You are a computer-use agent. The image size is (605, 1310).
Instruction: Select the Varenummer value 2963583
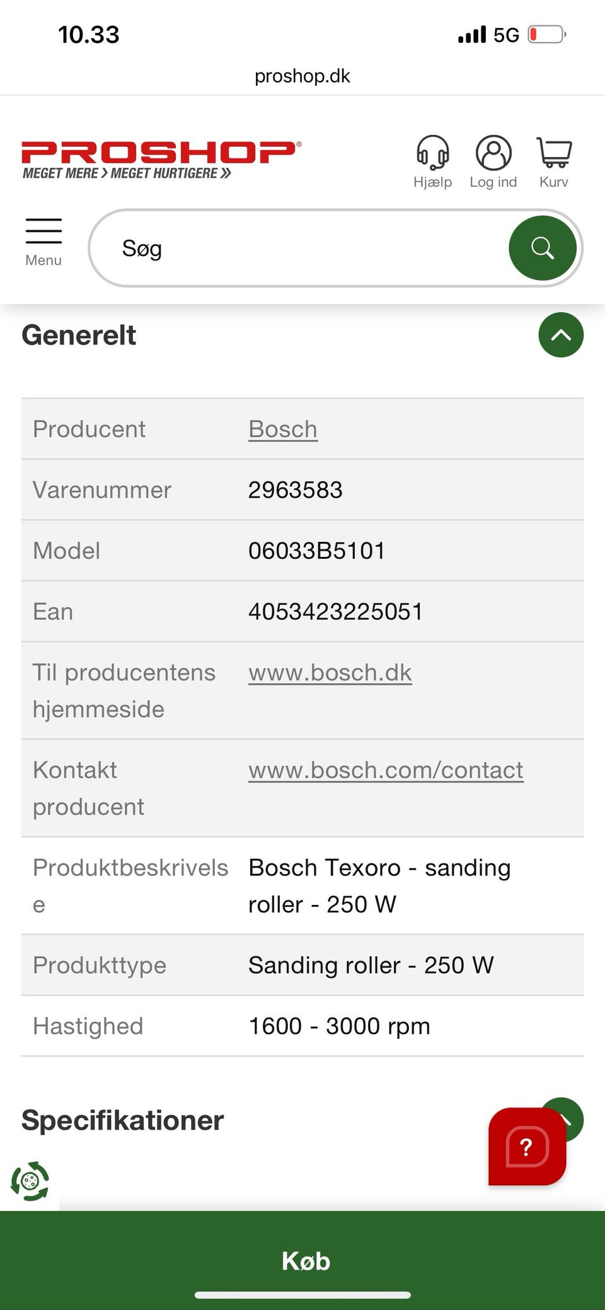pos(295,490)
